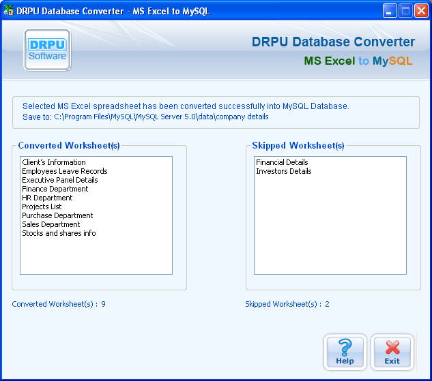Maximize the DRPU Database Converter window
Screen dimensions: 432x381
[405, 11]
